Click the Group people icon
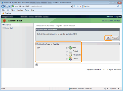This screenshot has width=123, height=91. click(71, 59)
